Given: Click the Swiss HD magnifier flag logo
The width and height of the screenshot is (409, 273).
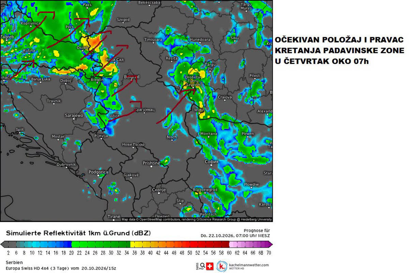Looking at the screenshot, I should [206, 266].
